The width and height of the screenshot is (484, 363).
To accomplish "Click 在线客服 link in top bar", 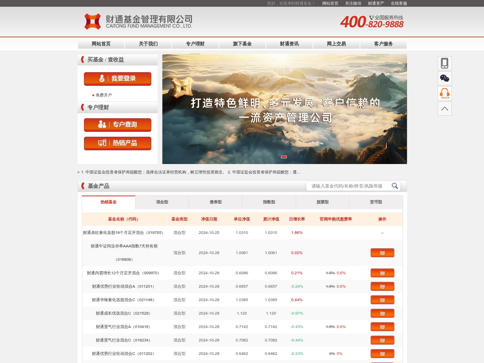I will (x=399, y=3).
